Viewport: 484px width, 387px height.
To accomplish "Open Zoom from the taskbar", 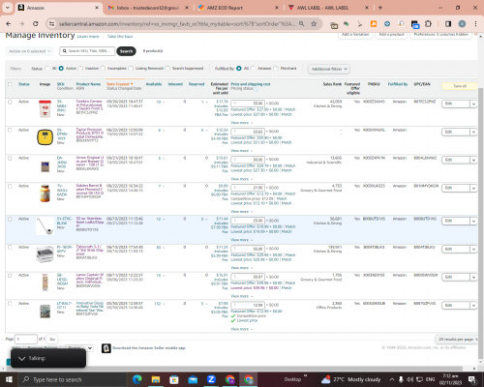I will click(211, 379).
